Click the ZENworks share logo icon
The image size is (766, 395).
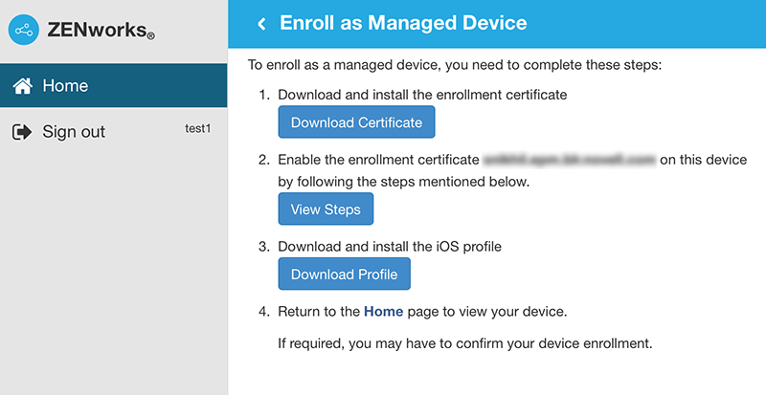pyautogui.click(x=24, y=31)
